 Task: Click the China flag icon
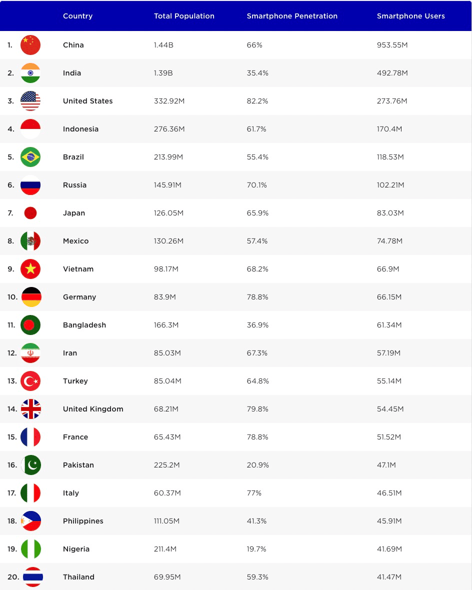tap(30, 45)
